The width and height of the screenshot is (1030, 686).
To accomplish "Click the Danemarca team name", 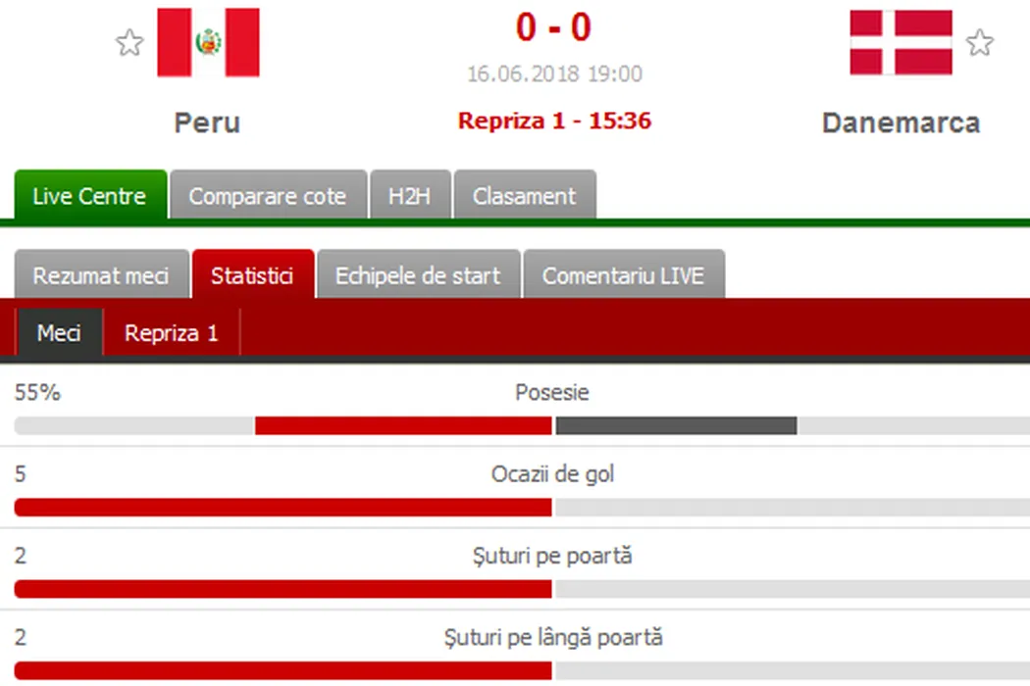I will click(901, 122).
